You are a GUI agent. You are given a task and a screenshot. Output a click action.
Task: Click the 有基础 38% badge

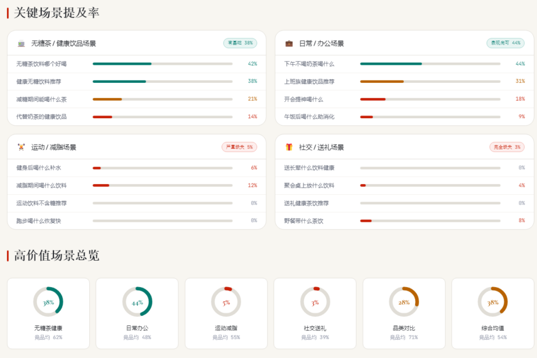click(x=240, y=43)
